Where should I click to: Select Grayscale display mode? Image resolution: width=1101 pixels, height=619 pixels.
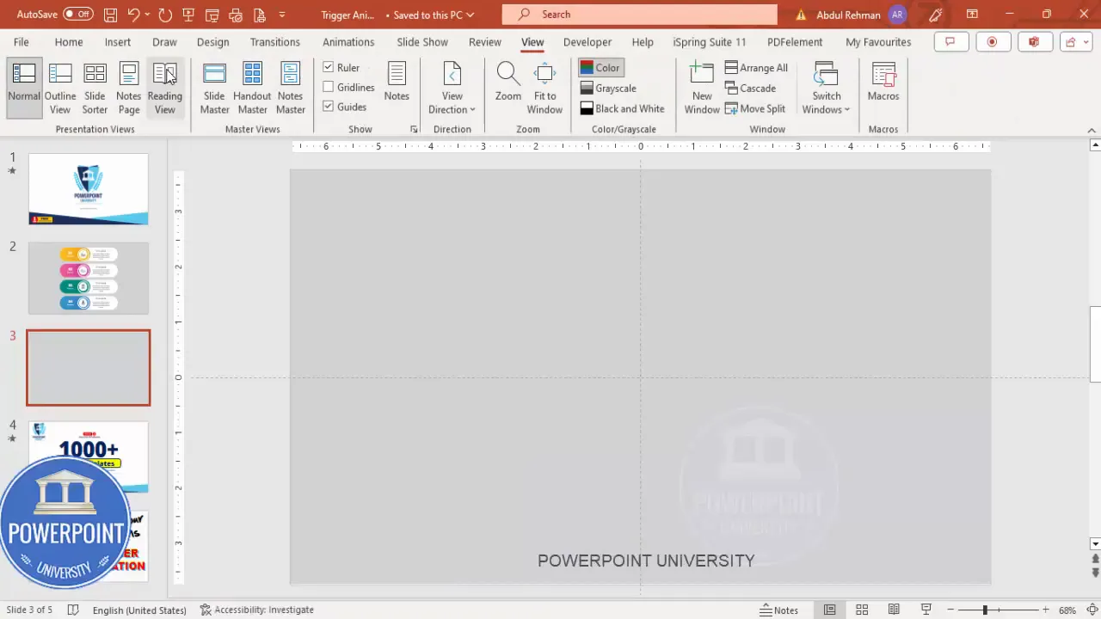[608, 89]
